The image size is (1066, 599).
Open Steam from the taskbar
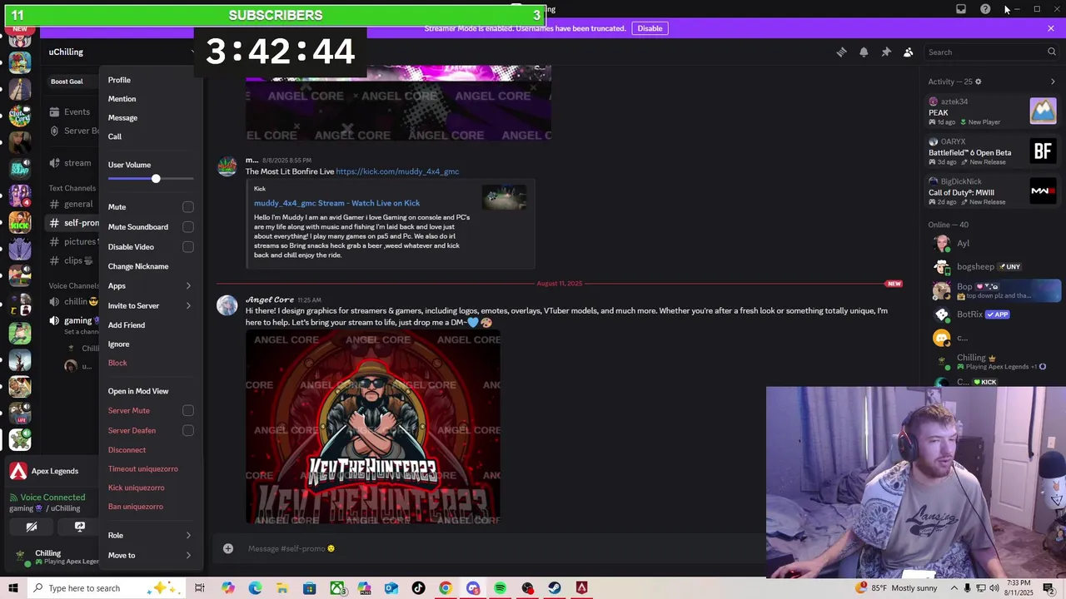555,588
